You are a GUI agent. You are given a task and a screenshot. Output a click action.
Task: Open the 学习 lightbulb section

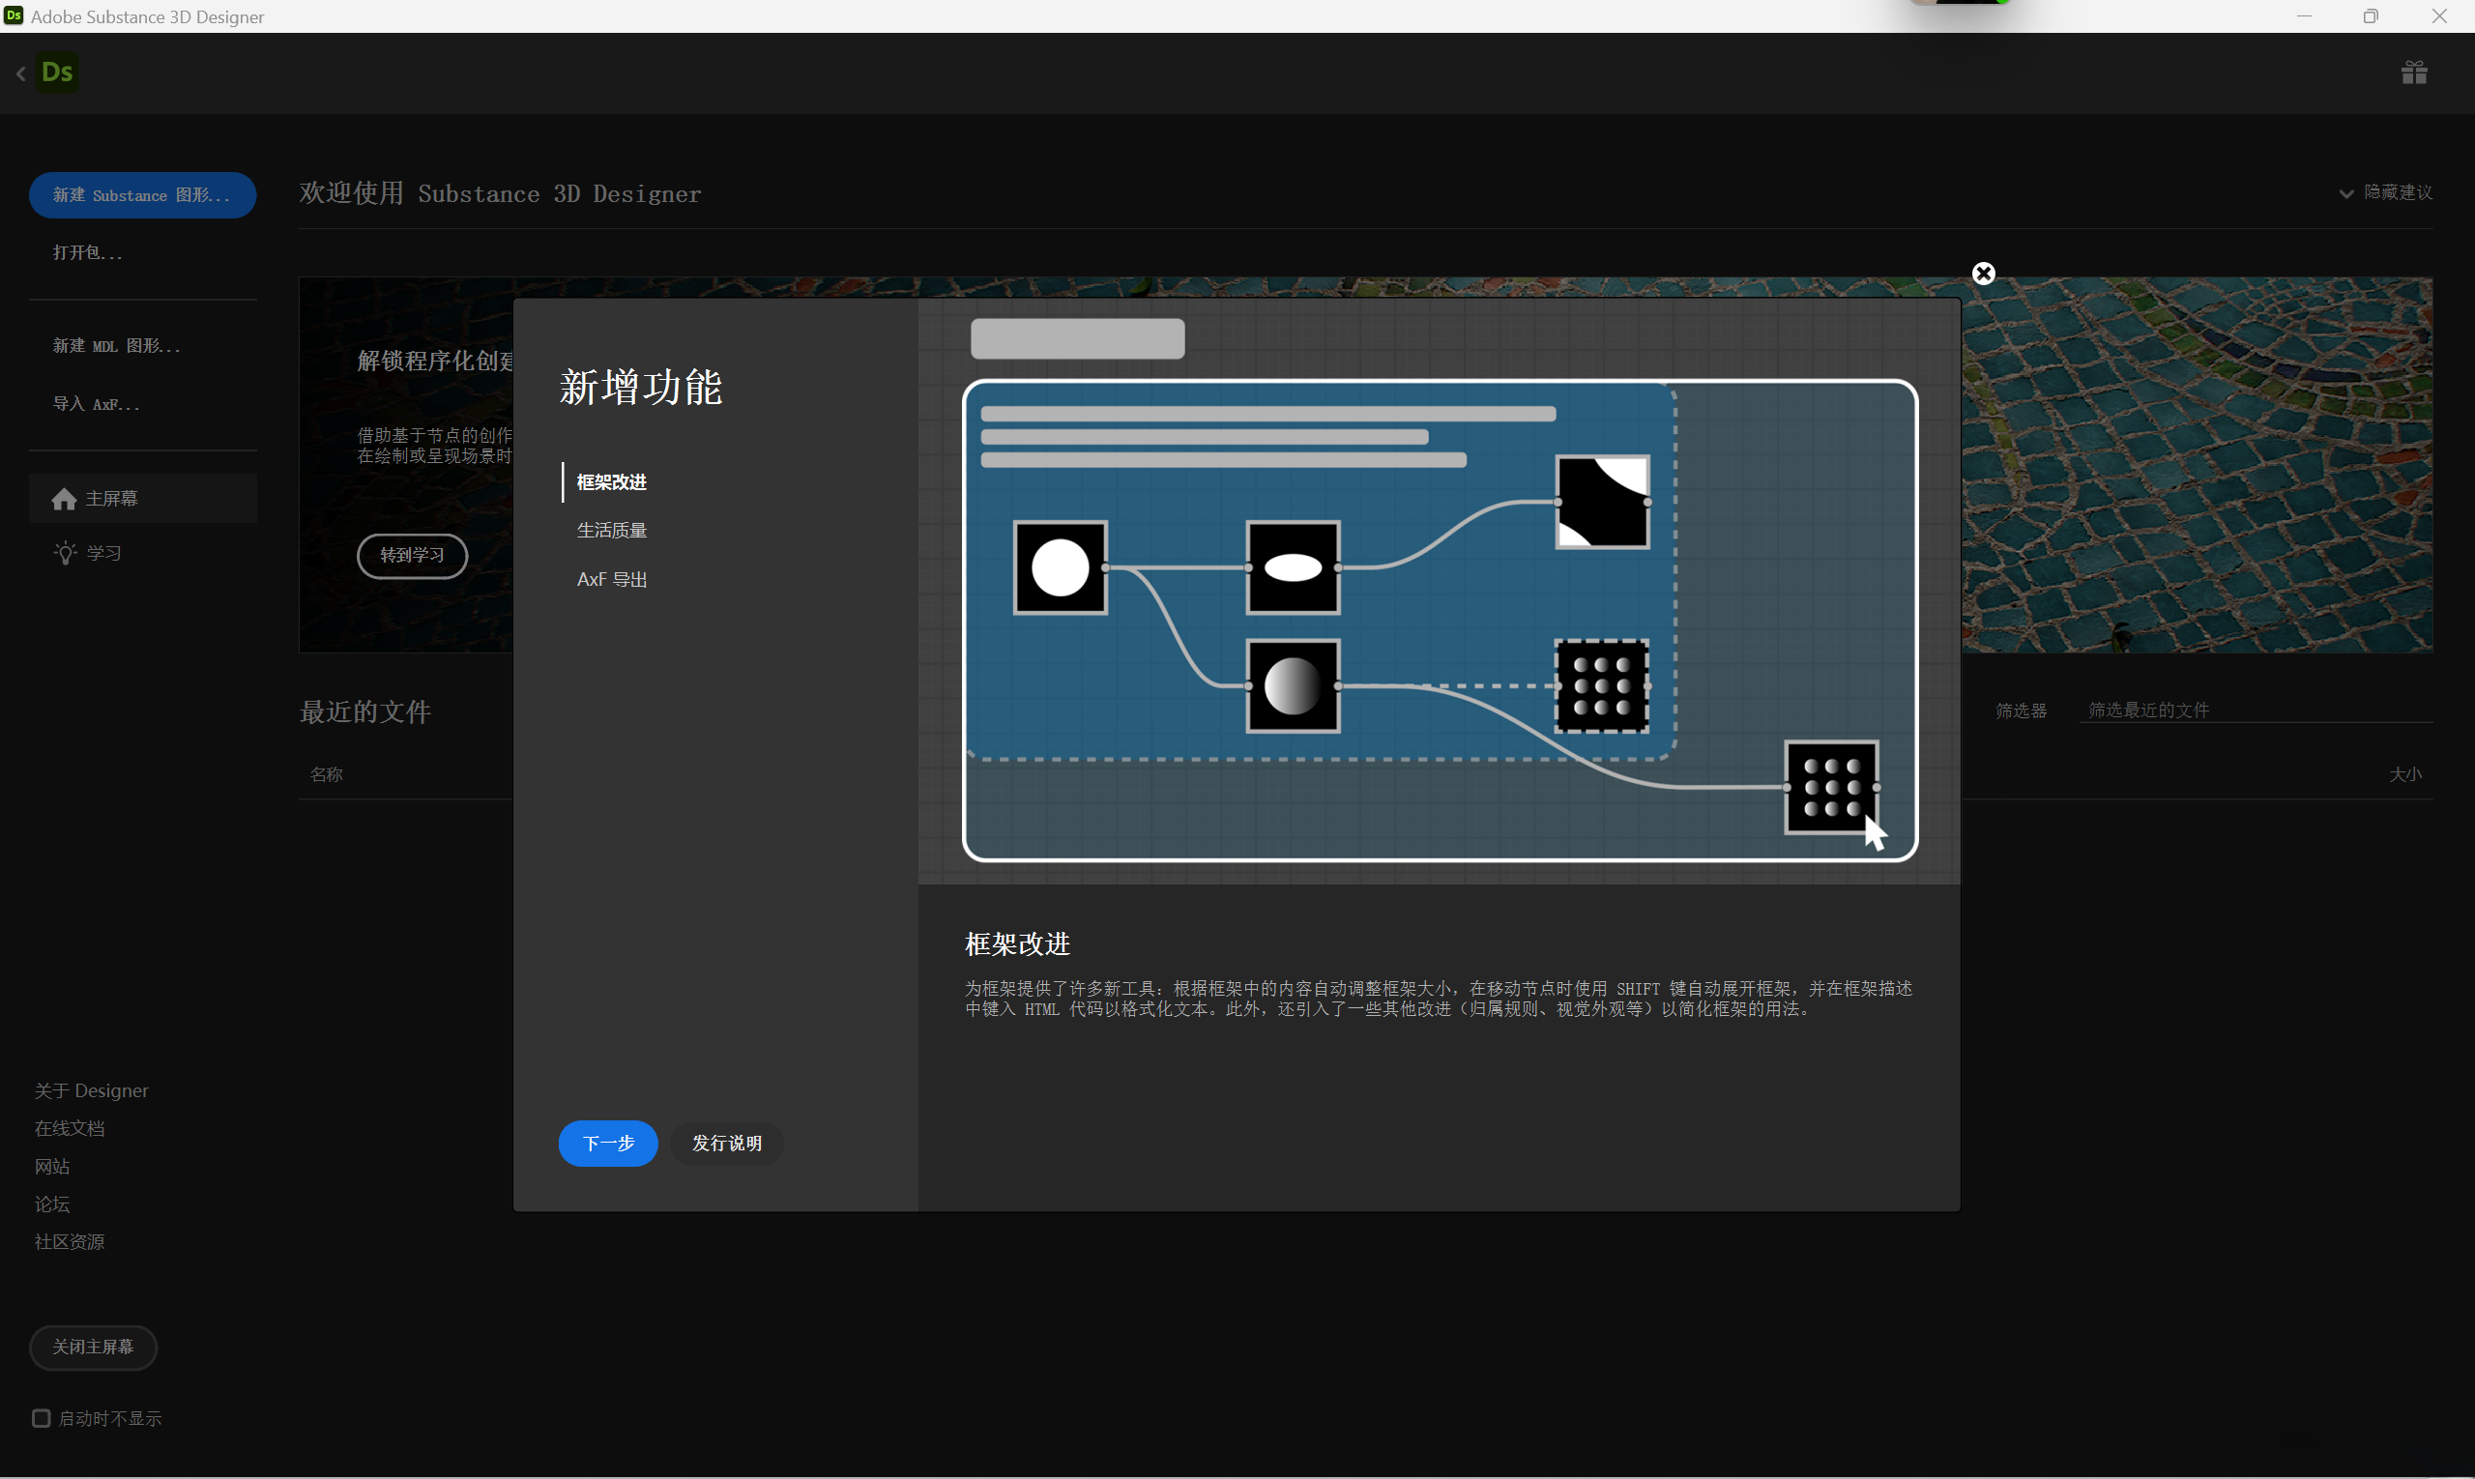[x=66, y=552]
